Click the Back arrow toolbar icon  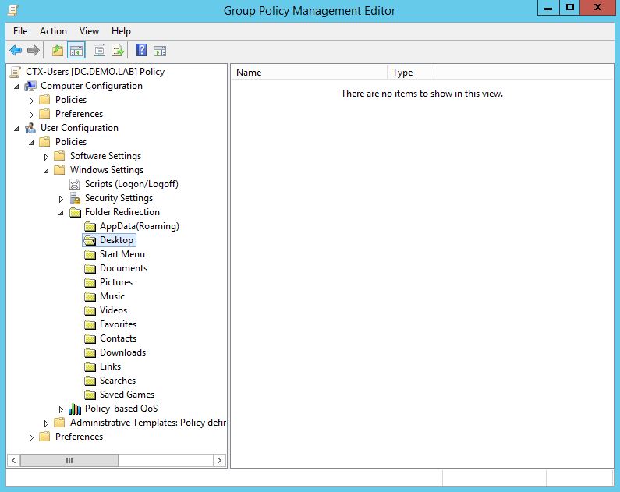tap(16, 51)
